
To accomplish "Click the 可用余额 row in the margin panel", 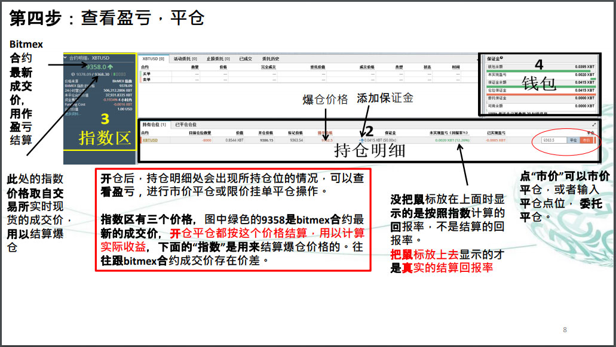I will click(x=541, y=106).
